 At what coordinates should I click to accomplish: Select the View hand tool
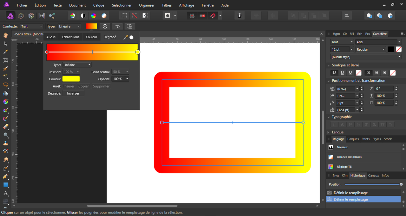(x=5, y=35)
